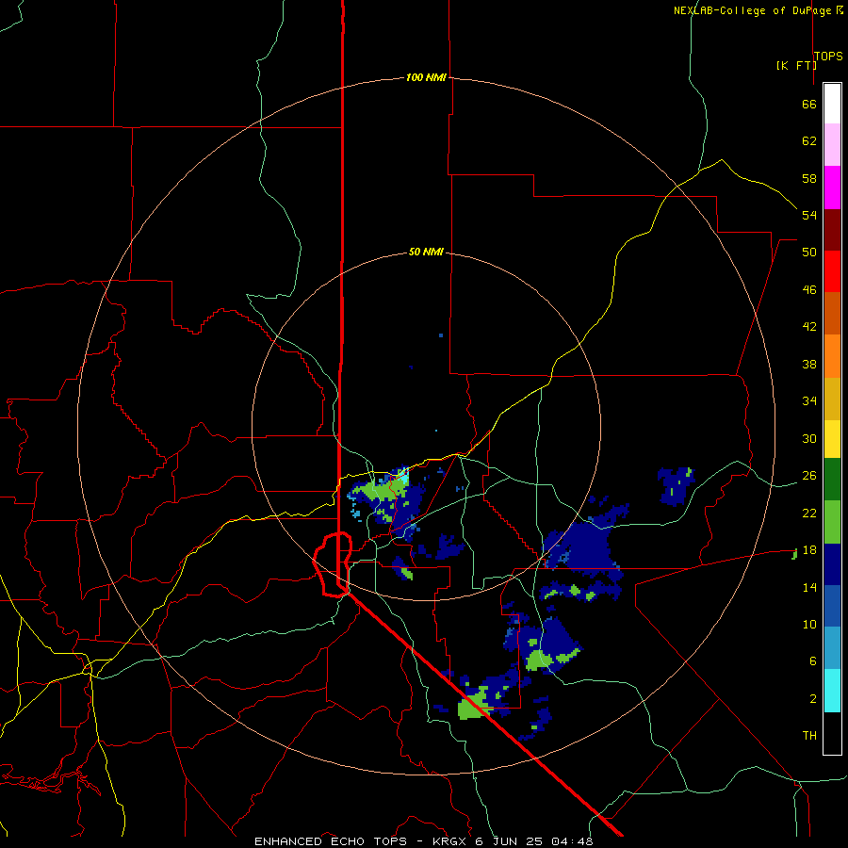848x848 pixels.
Task: Click the 54 value on the legend
Action: pos(809,215)
